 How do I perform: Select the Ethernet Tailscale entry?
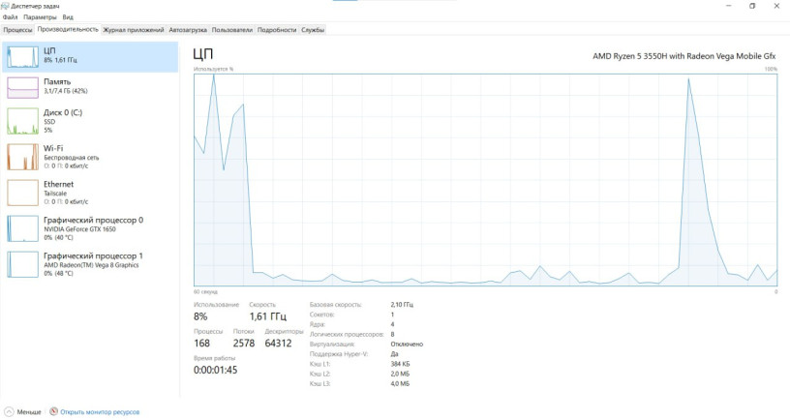[x=90, y=193]
